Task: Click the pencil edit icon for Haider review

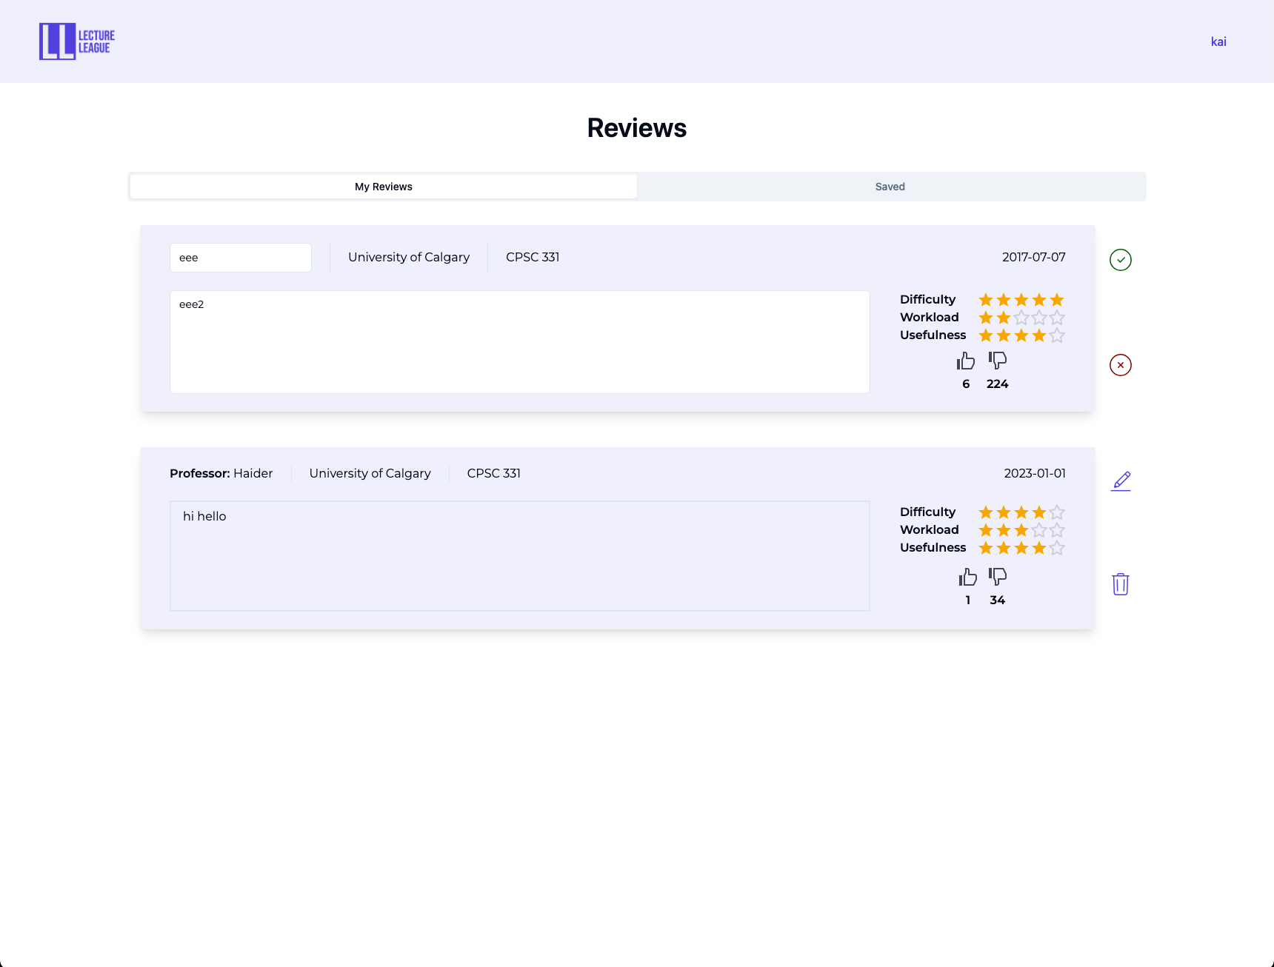Action: click(1121, 481)
